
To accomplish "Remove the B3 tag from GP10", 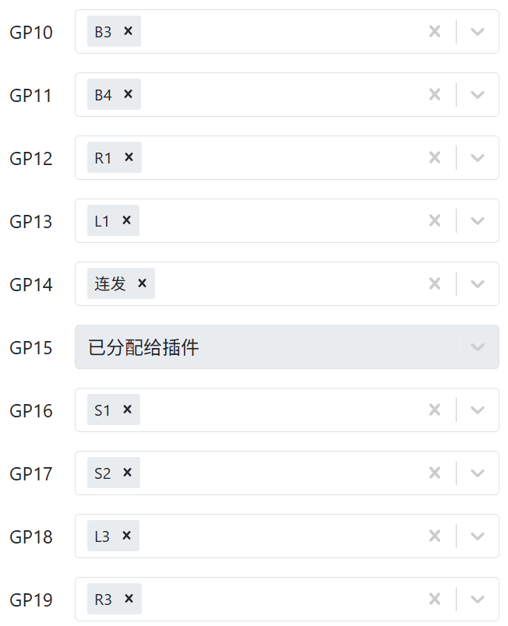I will (129, 31).
